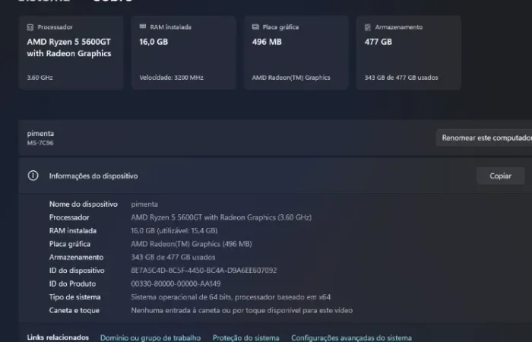Click the Armazenamento row value in device info
Screen dimensions: 532x342
tap(173, 257)
